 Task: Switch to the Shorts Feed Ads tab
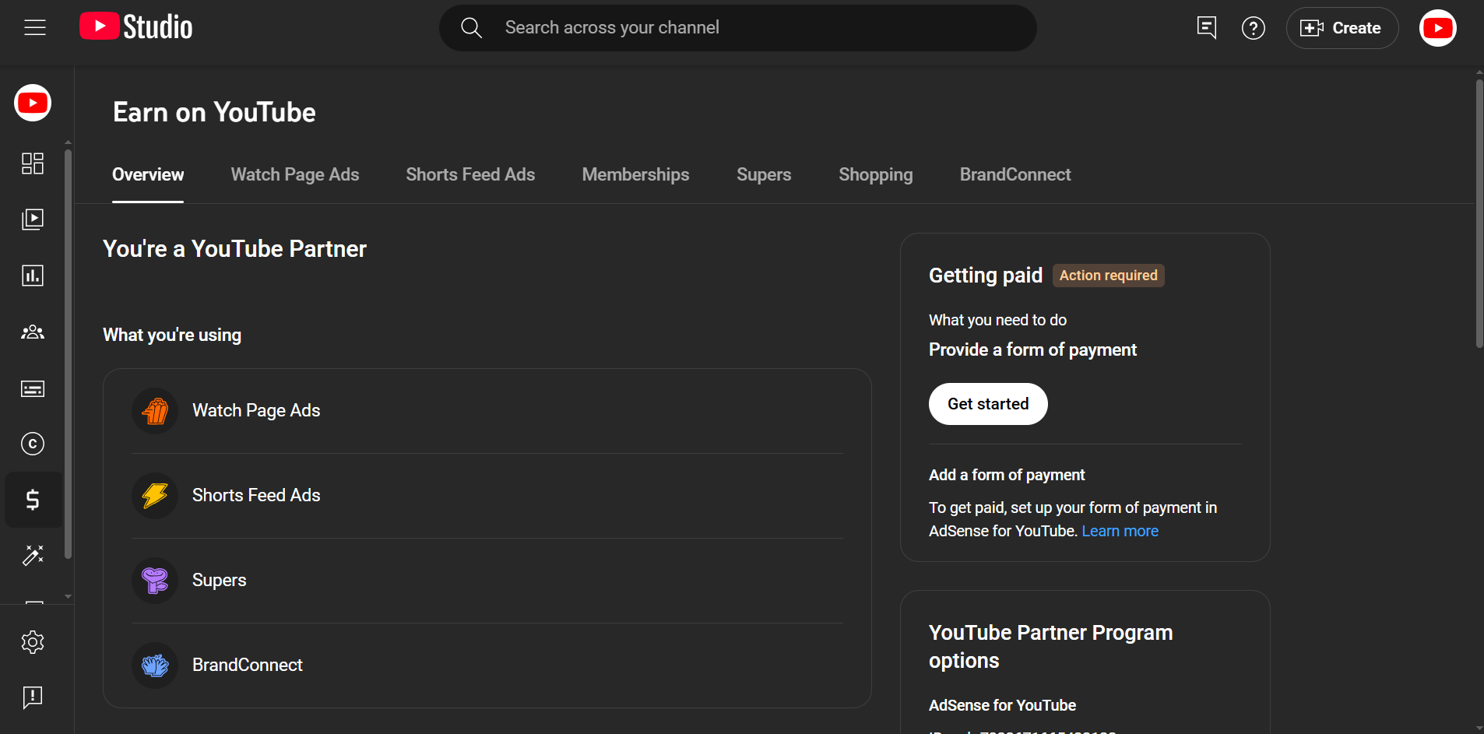point(470,175)
